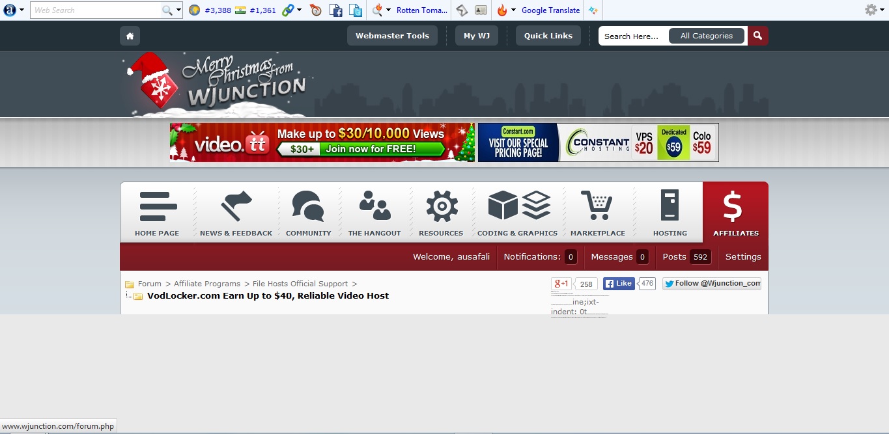Screen dimensions: 889x434
Task: Expand the Quick Links menu
Action: (548, 36)
